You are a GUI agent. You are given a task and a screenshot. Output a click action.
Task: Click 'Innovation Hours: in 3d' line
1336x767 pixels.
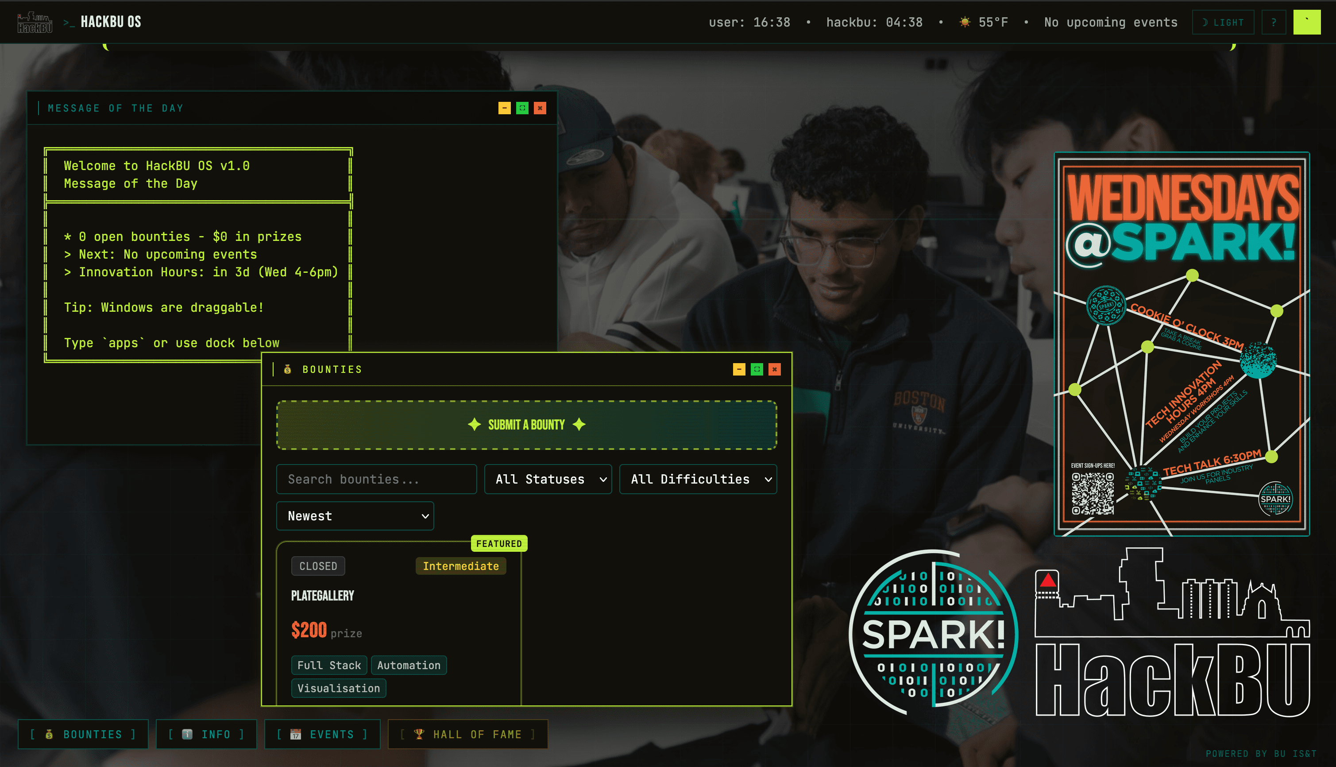pyautogui.click(x=201, y=272)
